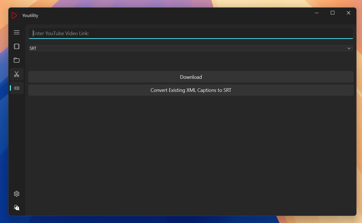Click the YouTube Video Link input field

pyautogui.click(x=191, y=33)
